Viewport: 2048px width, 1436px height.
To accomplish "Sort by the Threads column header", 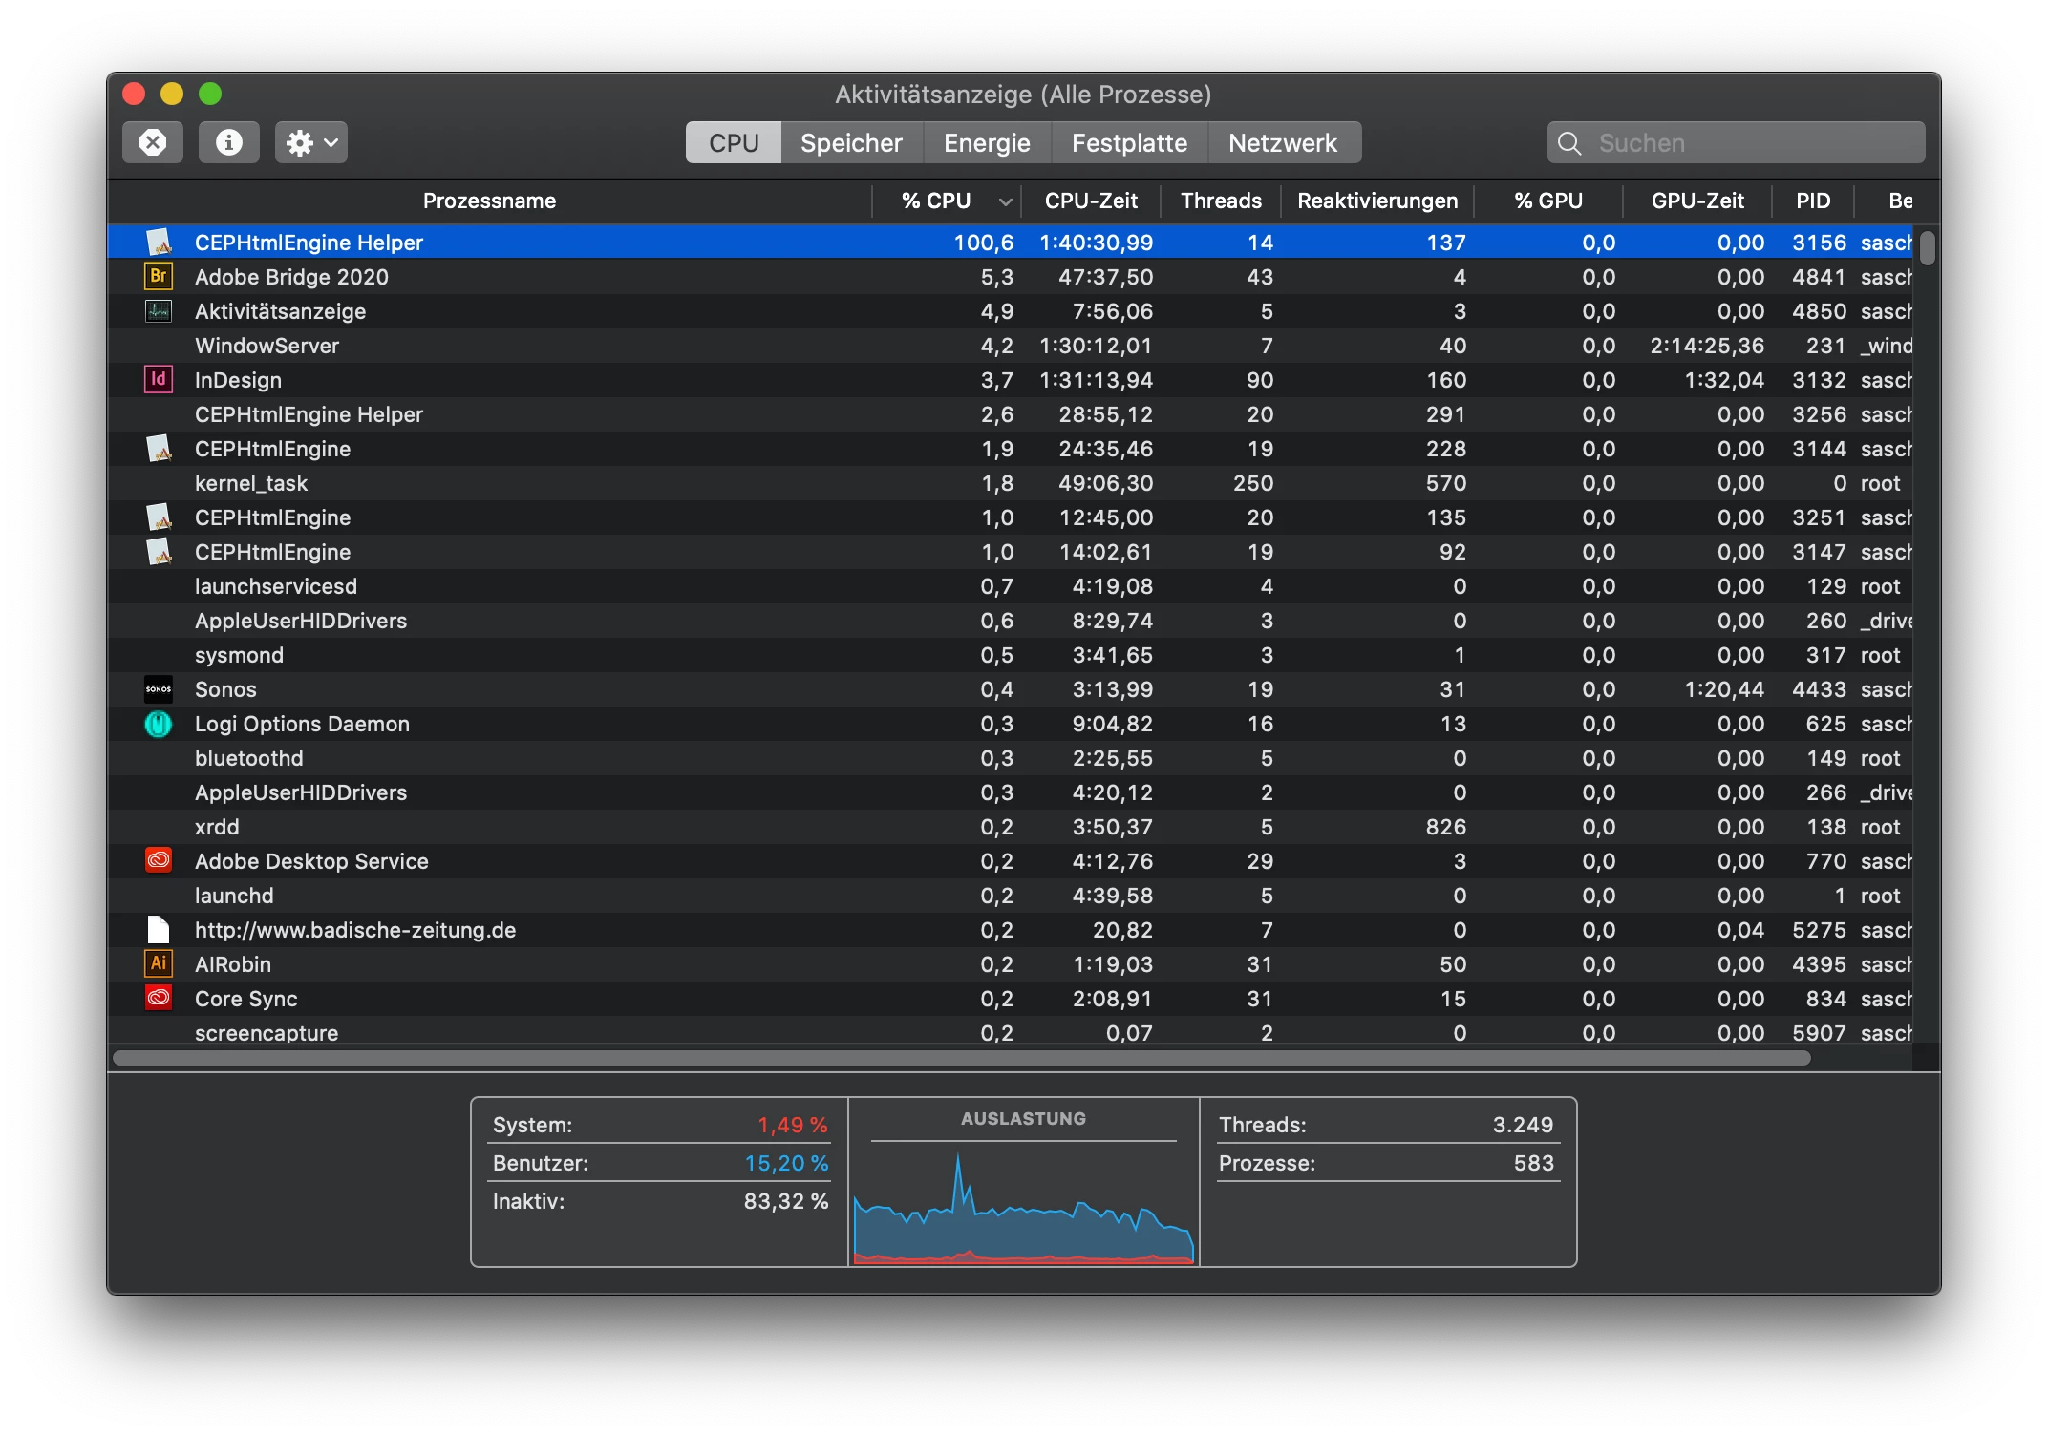I will [x=1220, y=201].
